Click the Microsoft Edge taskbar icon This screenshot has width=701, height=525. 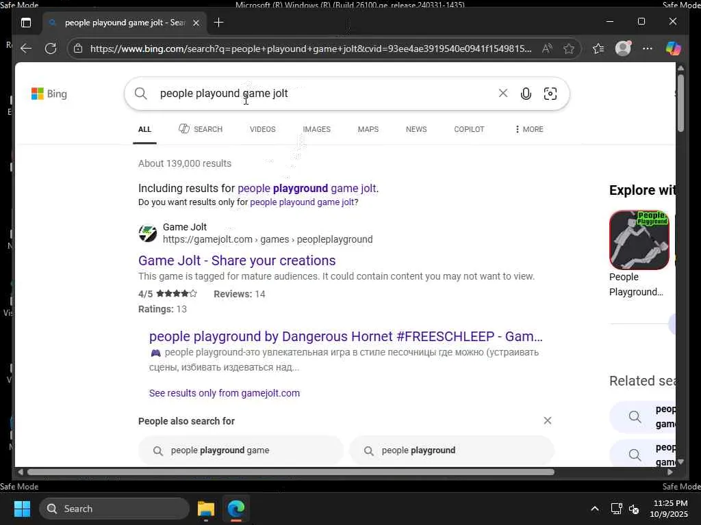click(x=236, y=509)
